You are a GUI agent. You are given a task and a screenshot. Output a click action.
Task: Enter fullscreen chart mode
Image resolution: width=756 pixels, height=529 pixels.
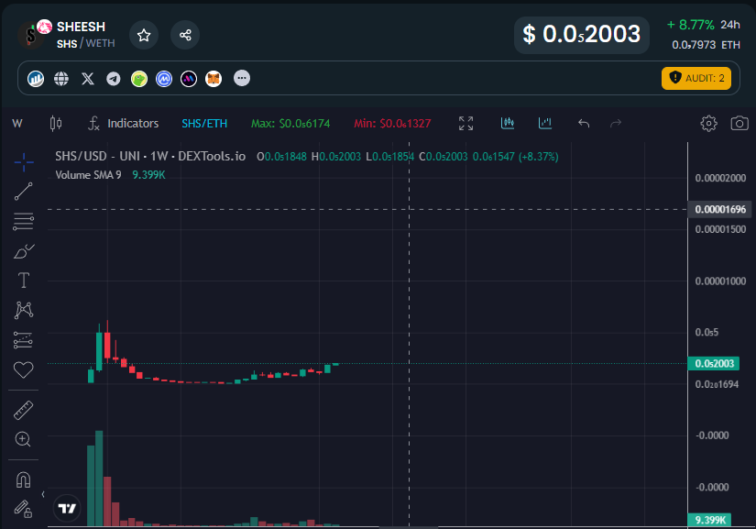pyautogui.click(x=466, y=124)
